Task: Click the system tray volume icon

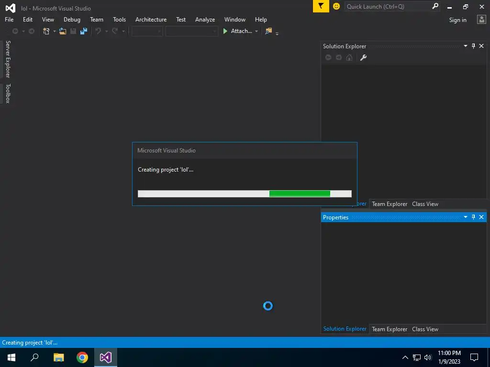Action: [x=428, y=357]
